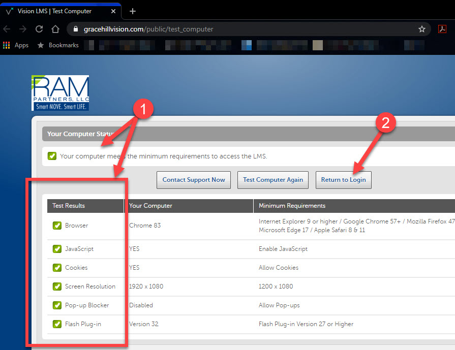Click the Contact Support Now button
This screenshot has width=455, height=350.
point(194,180)
